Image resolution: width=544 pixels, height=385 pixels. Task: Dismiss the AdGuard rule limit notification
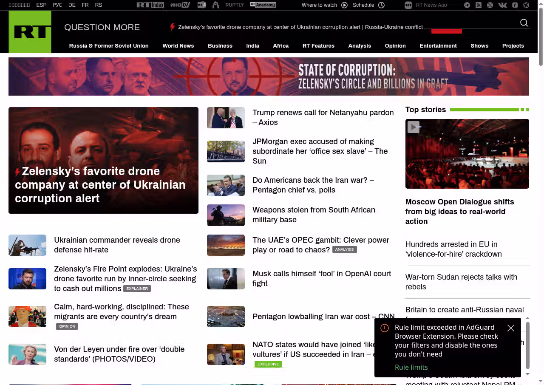511,328
